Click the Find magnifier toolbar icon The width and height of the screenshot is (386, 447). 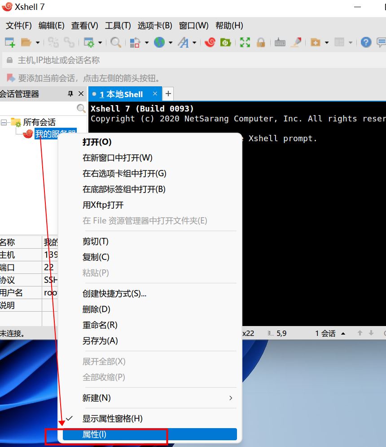115,42
